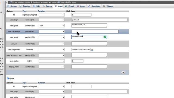
Task: Click the first Type column header
Action: (x=24, y=11)
